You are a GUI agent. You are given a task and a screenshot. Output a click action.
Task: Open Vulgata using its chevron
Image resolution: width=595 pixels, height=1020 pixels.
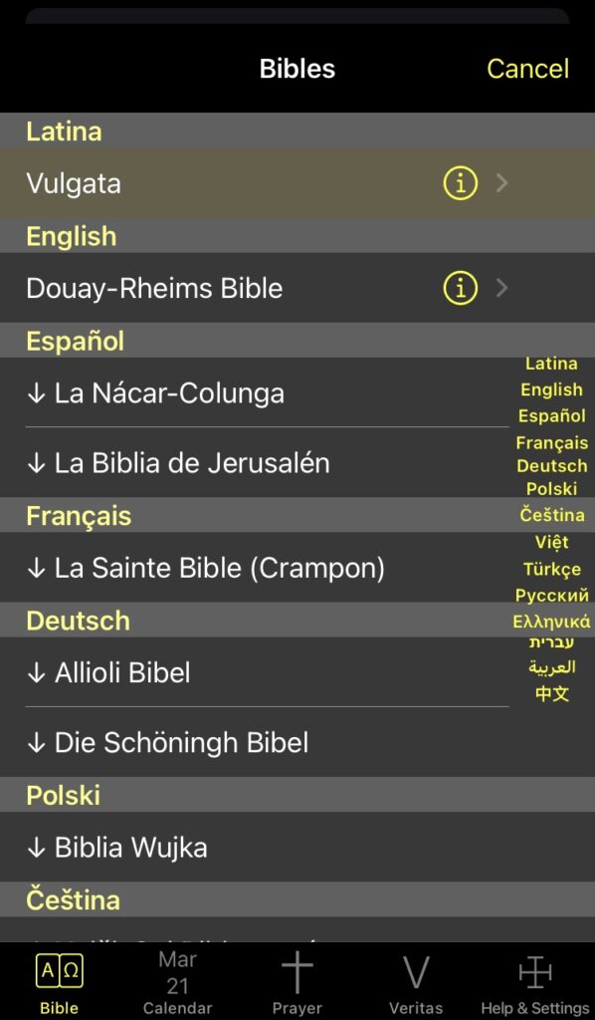click(x=501, y=183)
